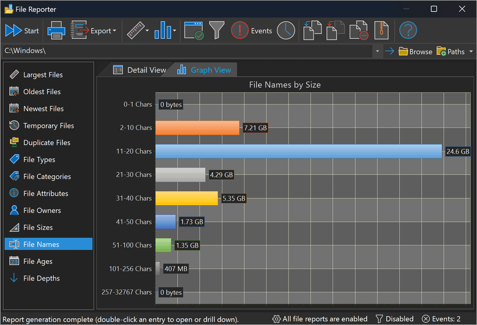The height and width of the screenshot is (325, 477).
Task: Click the Start scan button
Action: point(22,31)
